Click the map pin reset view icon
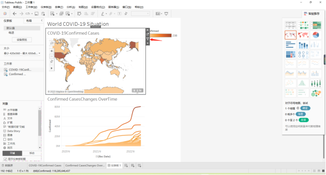This screenshot has width=326, height=175. pyautogui.click(x=51, y=61)
